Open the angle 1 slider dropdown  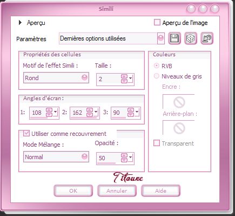tap(56, 112)
